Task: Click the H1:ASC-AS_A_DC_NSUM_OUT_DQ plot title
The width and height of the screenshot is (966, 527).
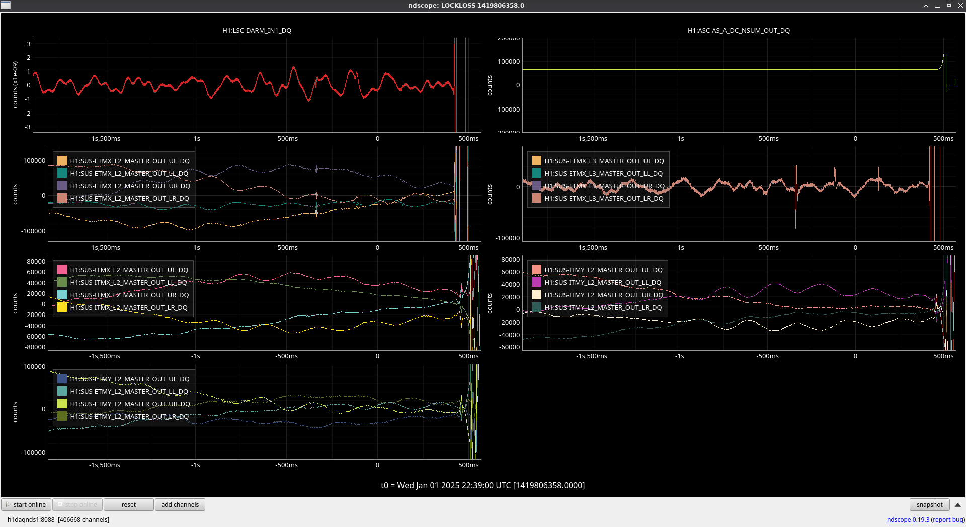Action: click(739, 30)
